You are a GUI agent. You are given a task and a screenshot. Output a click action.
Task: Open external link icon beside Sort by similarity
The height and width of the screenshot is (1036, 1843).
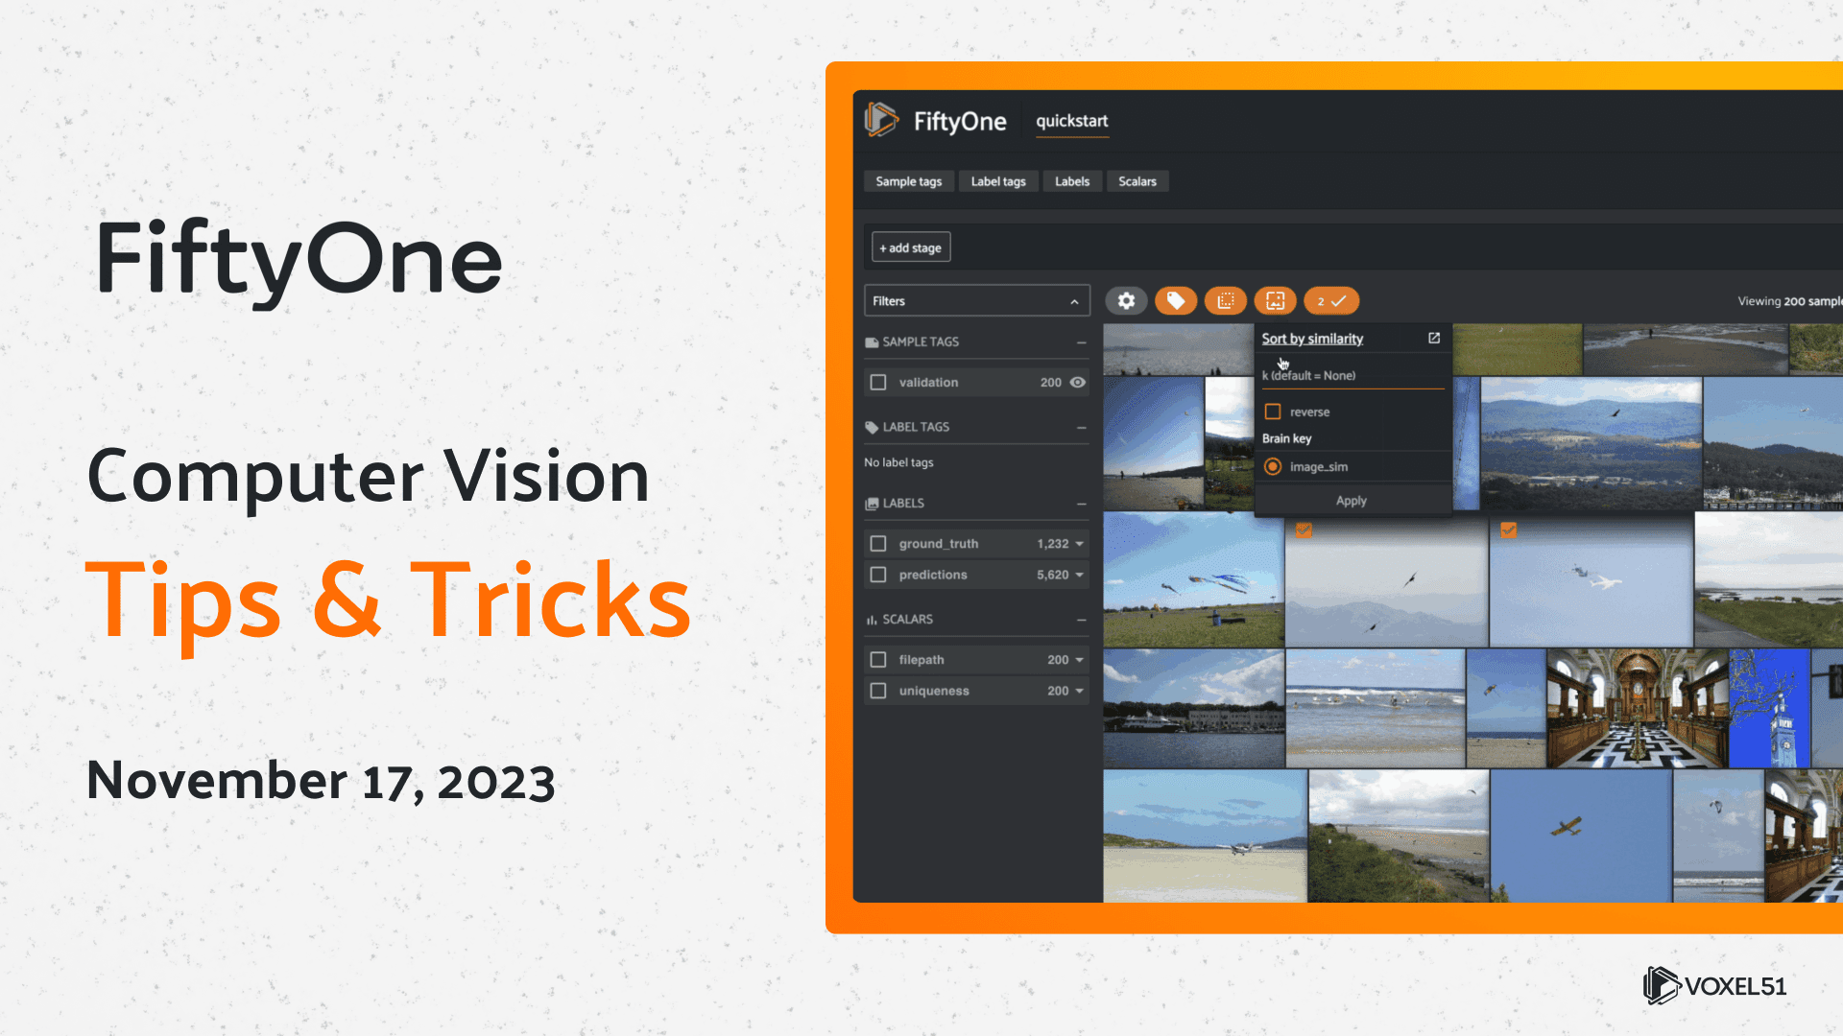click(1434, 338)
